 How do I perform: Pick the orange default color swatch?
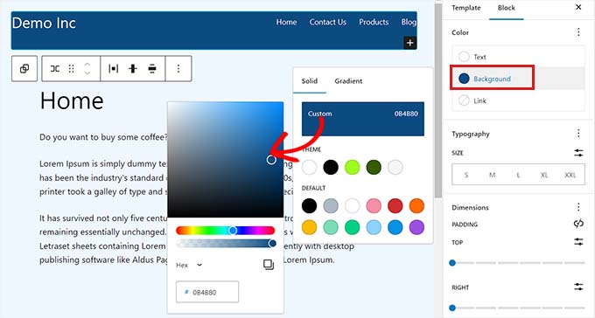[x=416, y=206]
